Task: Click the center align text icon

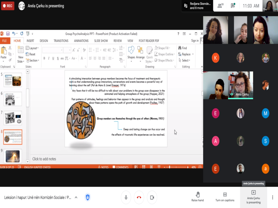Action: [95, 58]
